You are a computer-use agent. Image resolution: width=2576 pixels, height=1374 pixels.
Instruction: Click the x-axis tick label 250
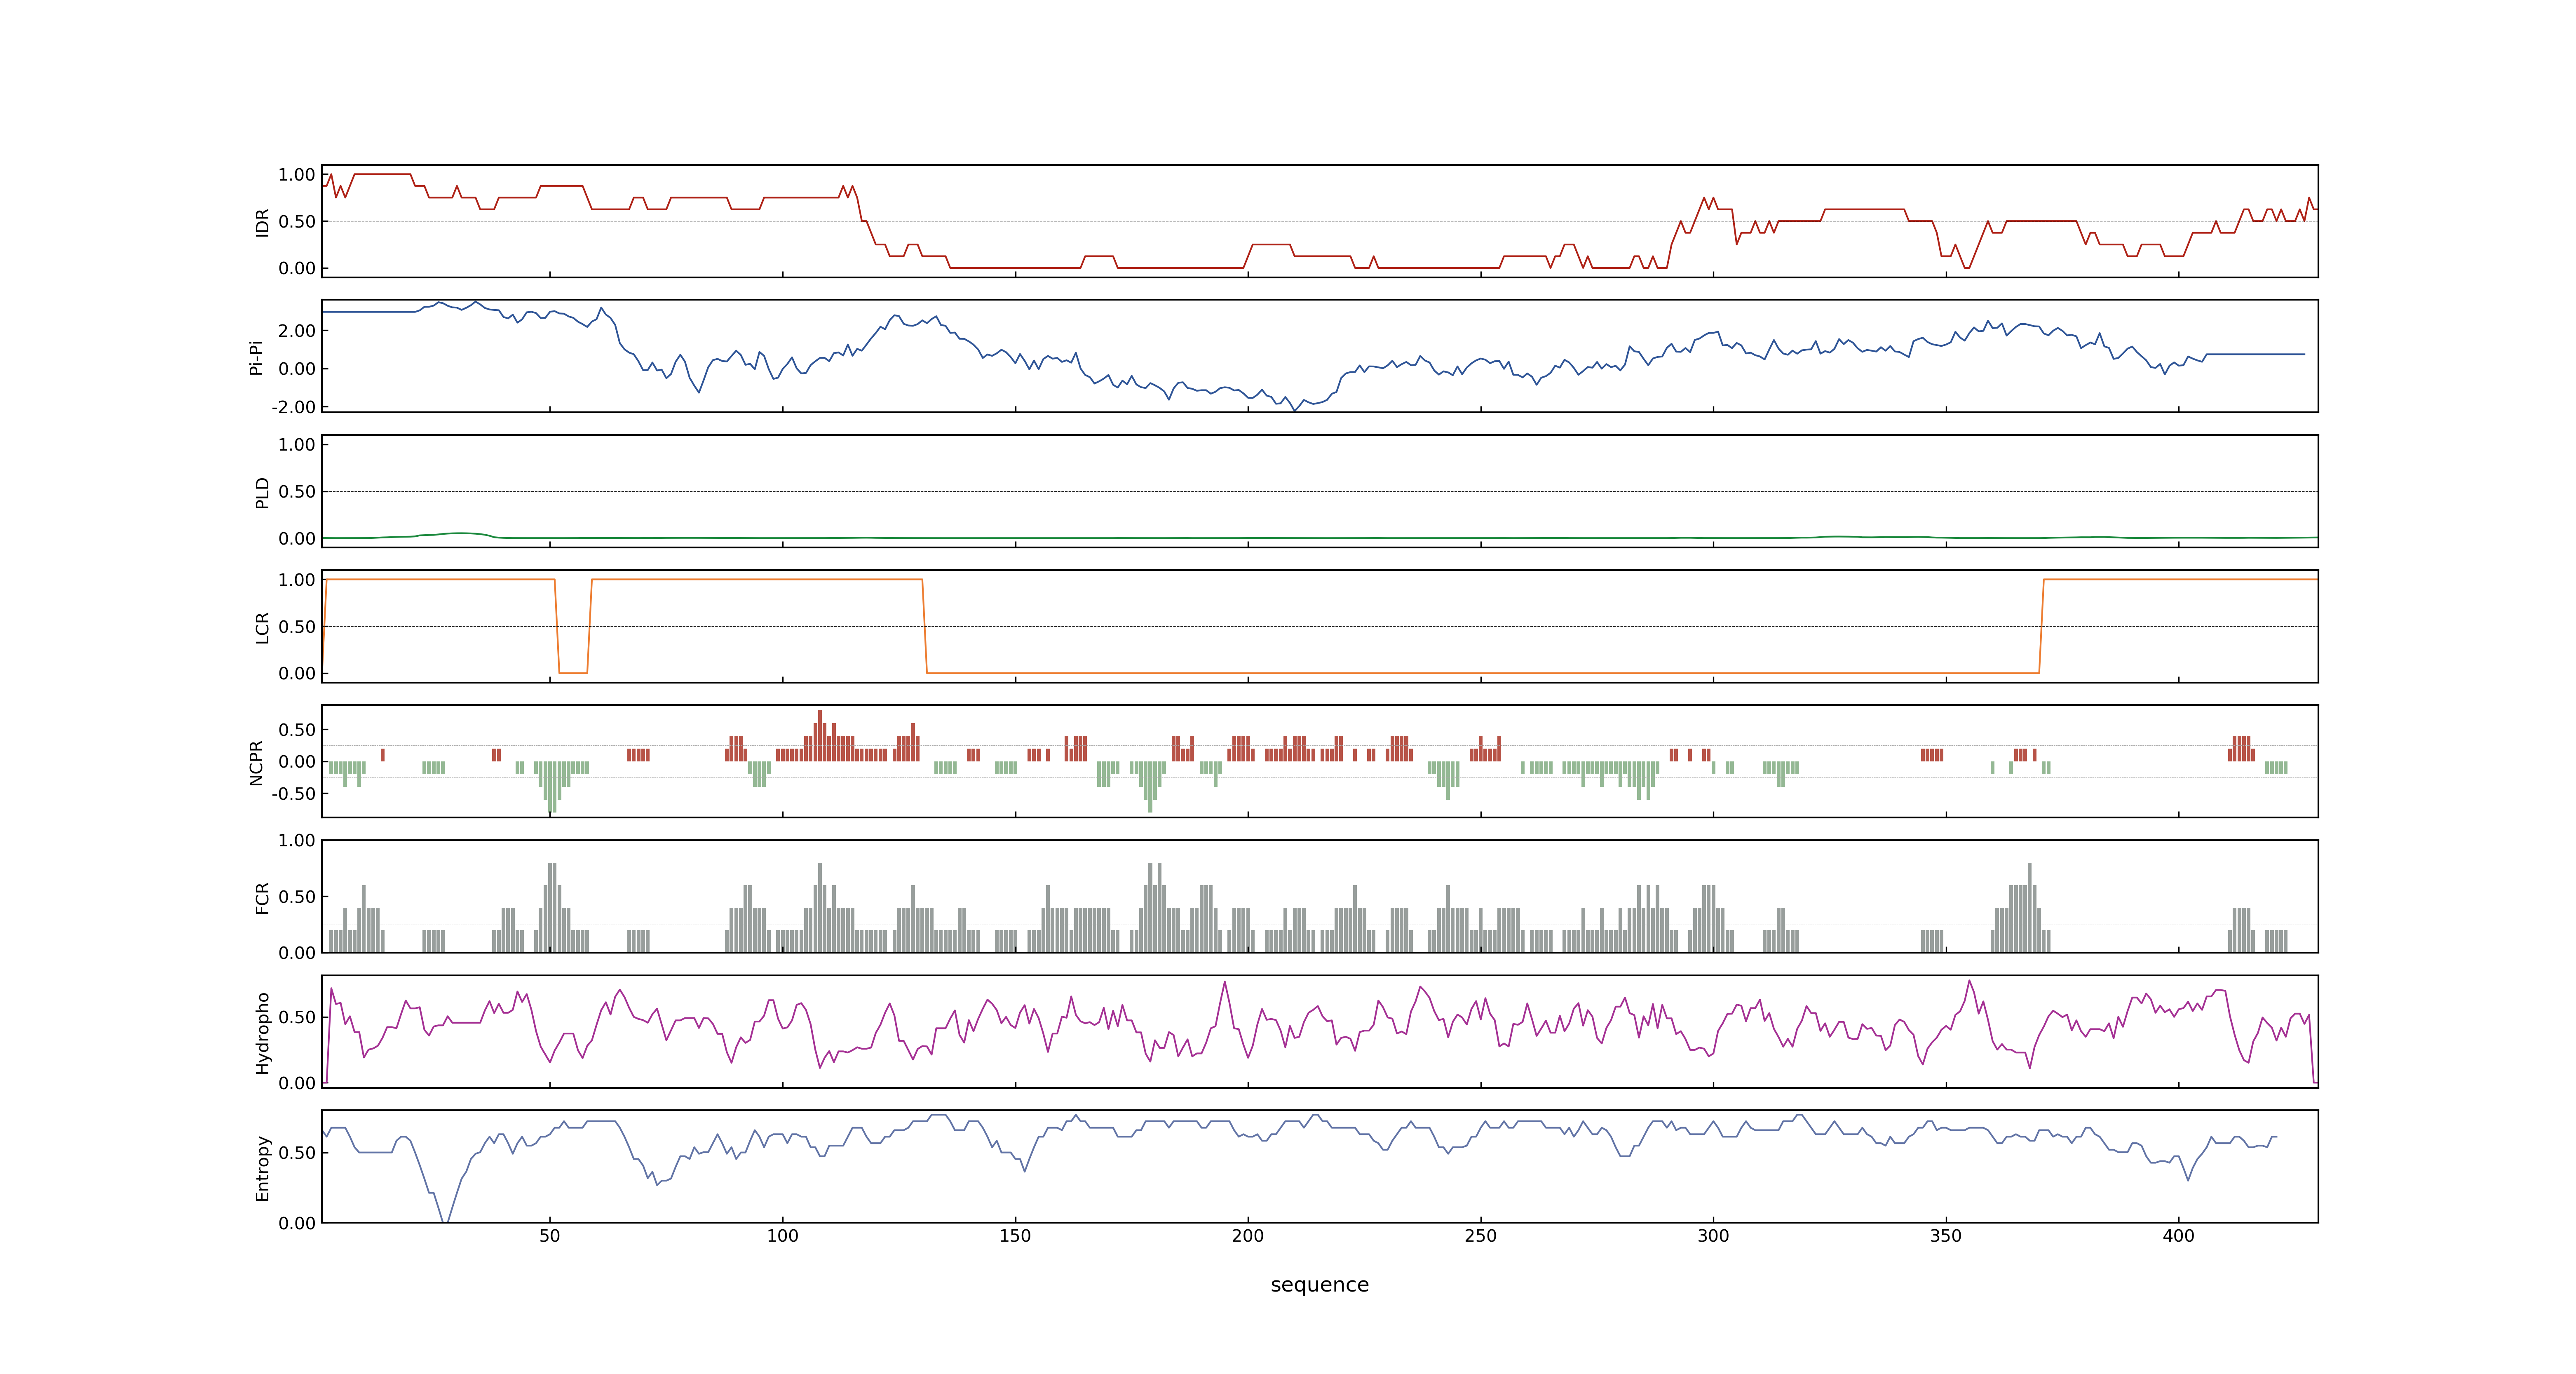(x=1480, y=1236)
